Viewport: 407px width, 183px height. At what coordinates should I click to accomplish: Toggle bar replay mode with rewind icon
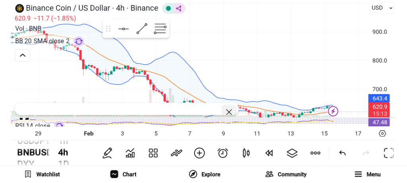point(269,153)
